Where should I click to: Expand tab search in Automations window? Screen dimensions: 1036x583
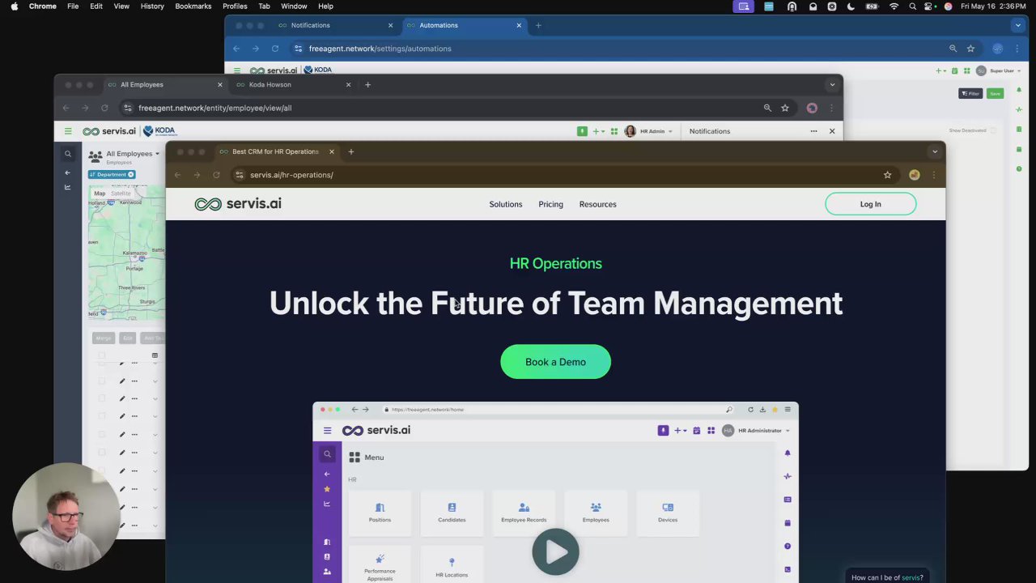click(1018, 25)
